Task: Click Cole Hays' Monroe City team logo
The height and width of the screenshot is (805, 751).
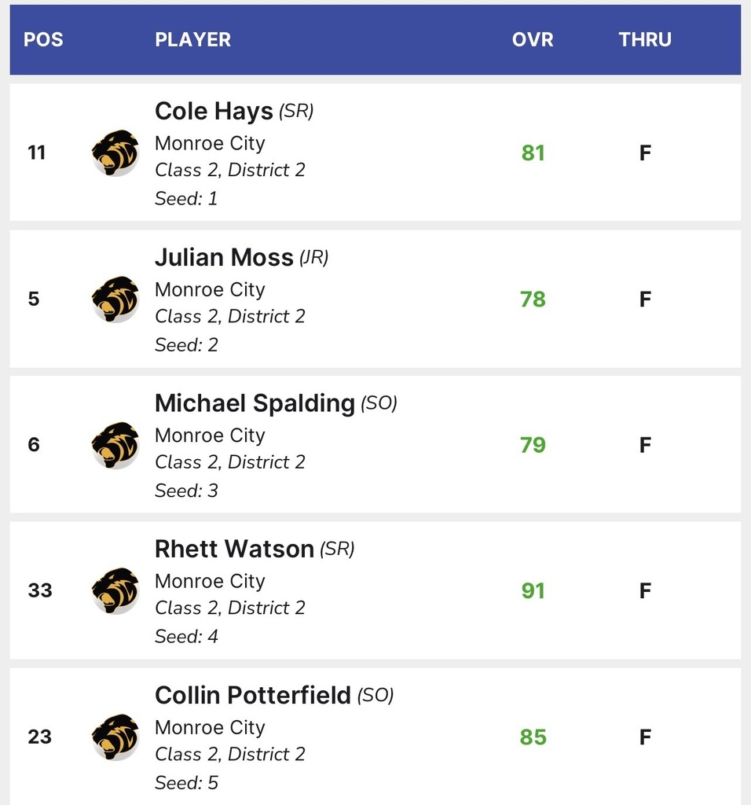Action: (x=115, y=153)
